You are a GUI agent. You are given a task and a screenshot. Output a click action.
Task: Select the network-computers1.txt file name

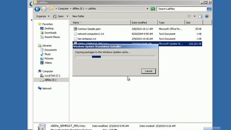point(91,34)
